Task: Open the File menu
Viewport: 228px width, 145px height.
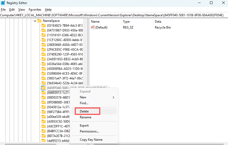Action: (3, 10)
